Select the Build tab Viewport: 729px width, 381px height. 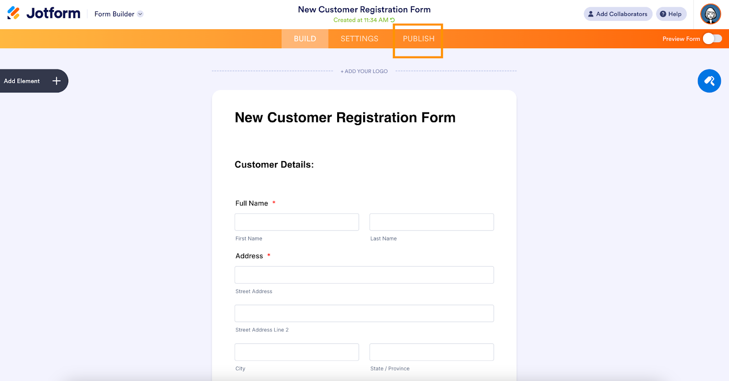[305, 39]
